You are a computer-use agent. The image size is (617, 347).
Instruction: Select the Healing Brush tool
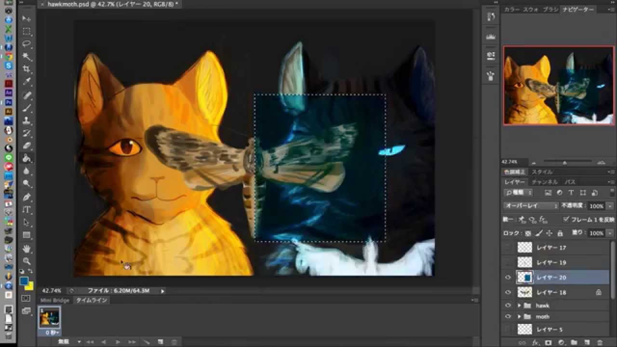coord(27,95)
